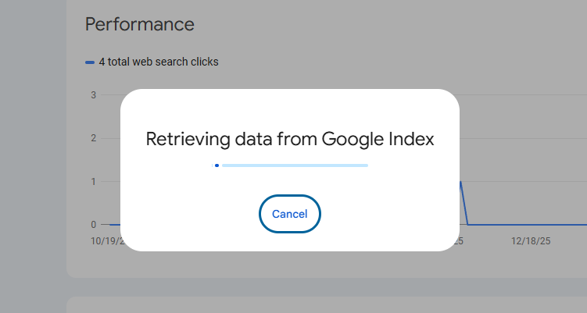Click the y-axis label 1

pyautogui.click(x=93, y=181)
